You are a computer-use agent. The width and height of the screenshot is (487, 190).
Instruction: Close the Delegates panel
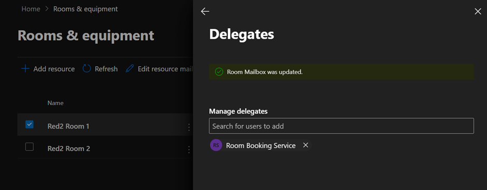[x=478, y=11]
